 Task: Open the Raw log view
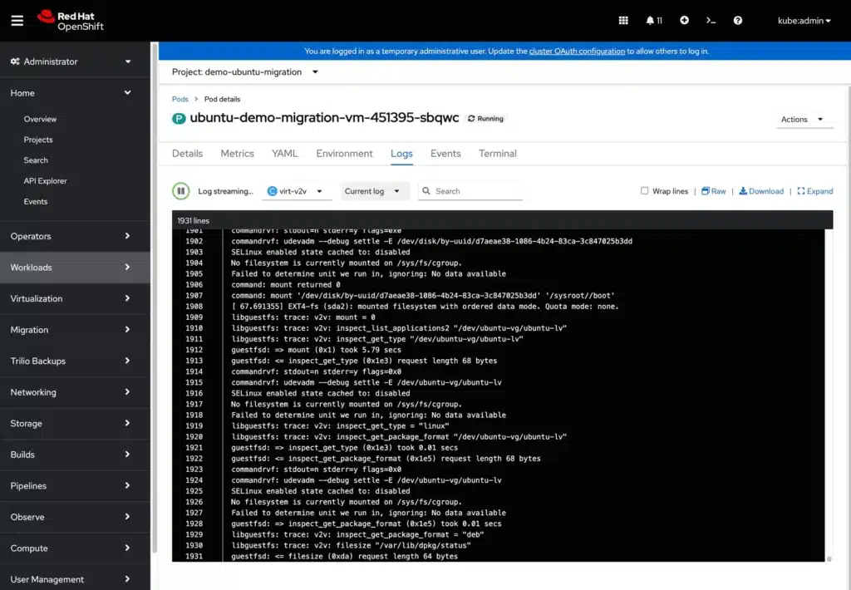pyautogui.click(x=713, y=191)
